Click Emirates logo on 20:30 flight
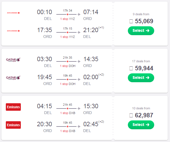The image size is (170, 142). [13, 125]
